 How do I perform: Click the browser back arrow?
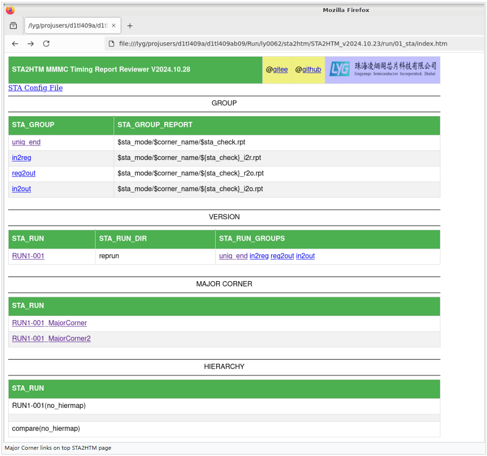[x=15, y=44]
